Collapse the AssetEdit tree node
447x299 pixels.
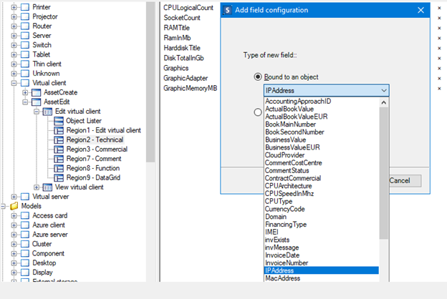[25, 102]
